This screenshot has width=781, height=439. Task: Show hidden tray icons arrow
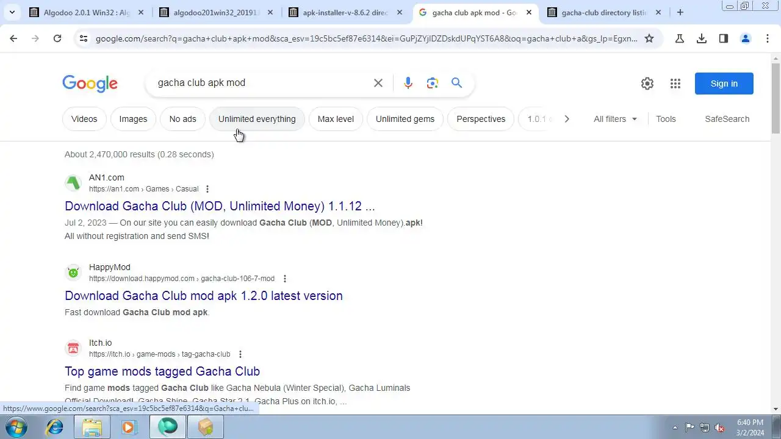(675, 427)
